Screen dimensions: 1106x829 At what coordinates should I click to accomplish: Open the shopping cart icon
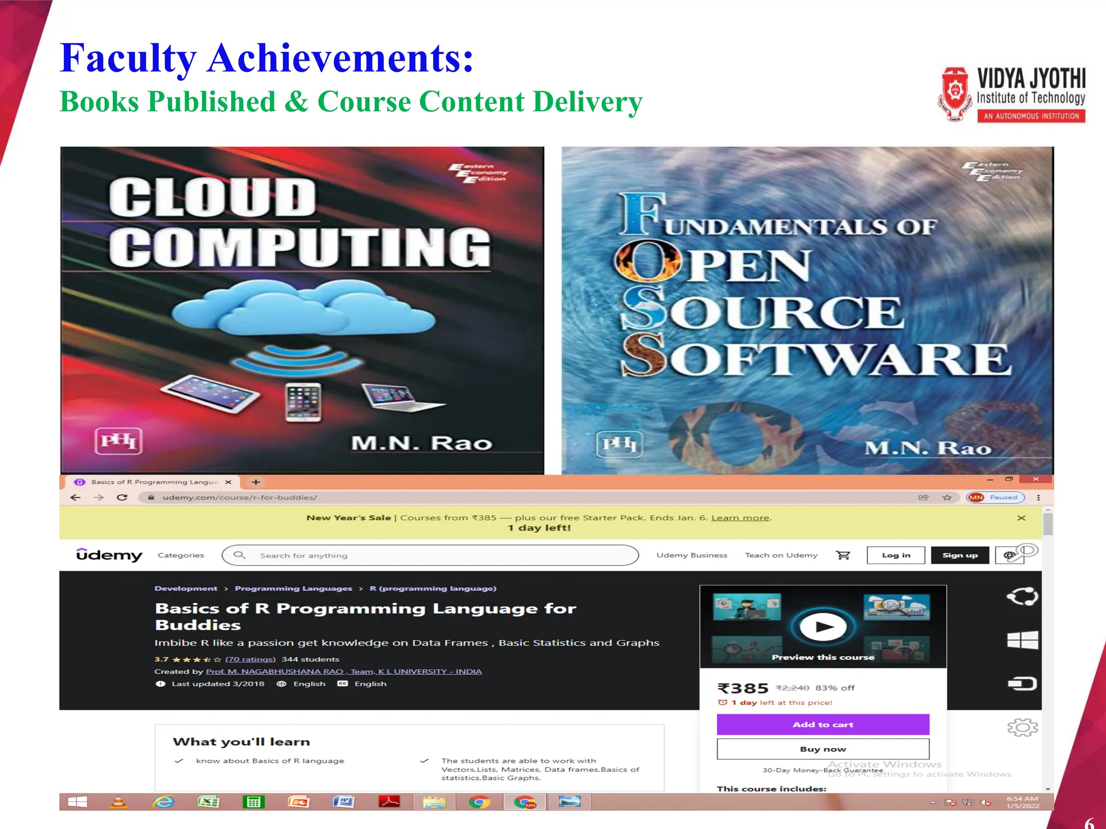(843, 555)
